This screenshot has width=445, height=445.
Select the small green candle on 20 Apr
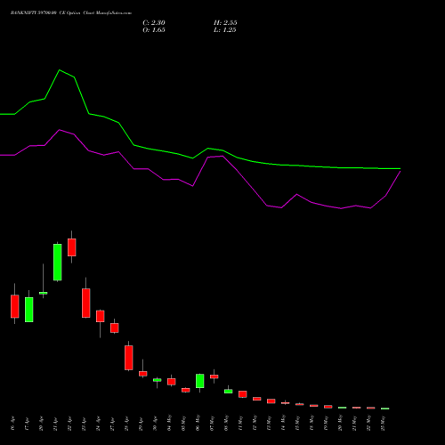click(44, 293)
